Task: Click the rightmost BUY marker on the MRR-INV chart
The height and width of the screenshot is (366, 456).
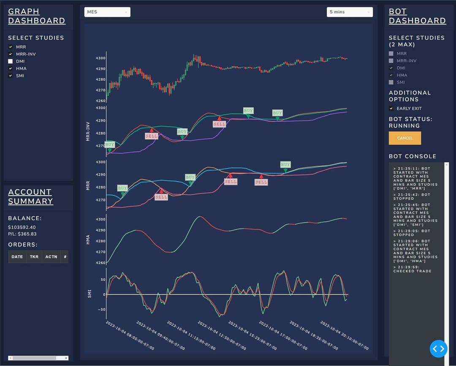Action: click(x=277, y=113)
